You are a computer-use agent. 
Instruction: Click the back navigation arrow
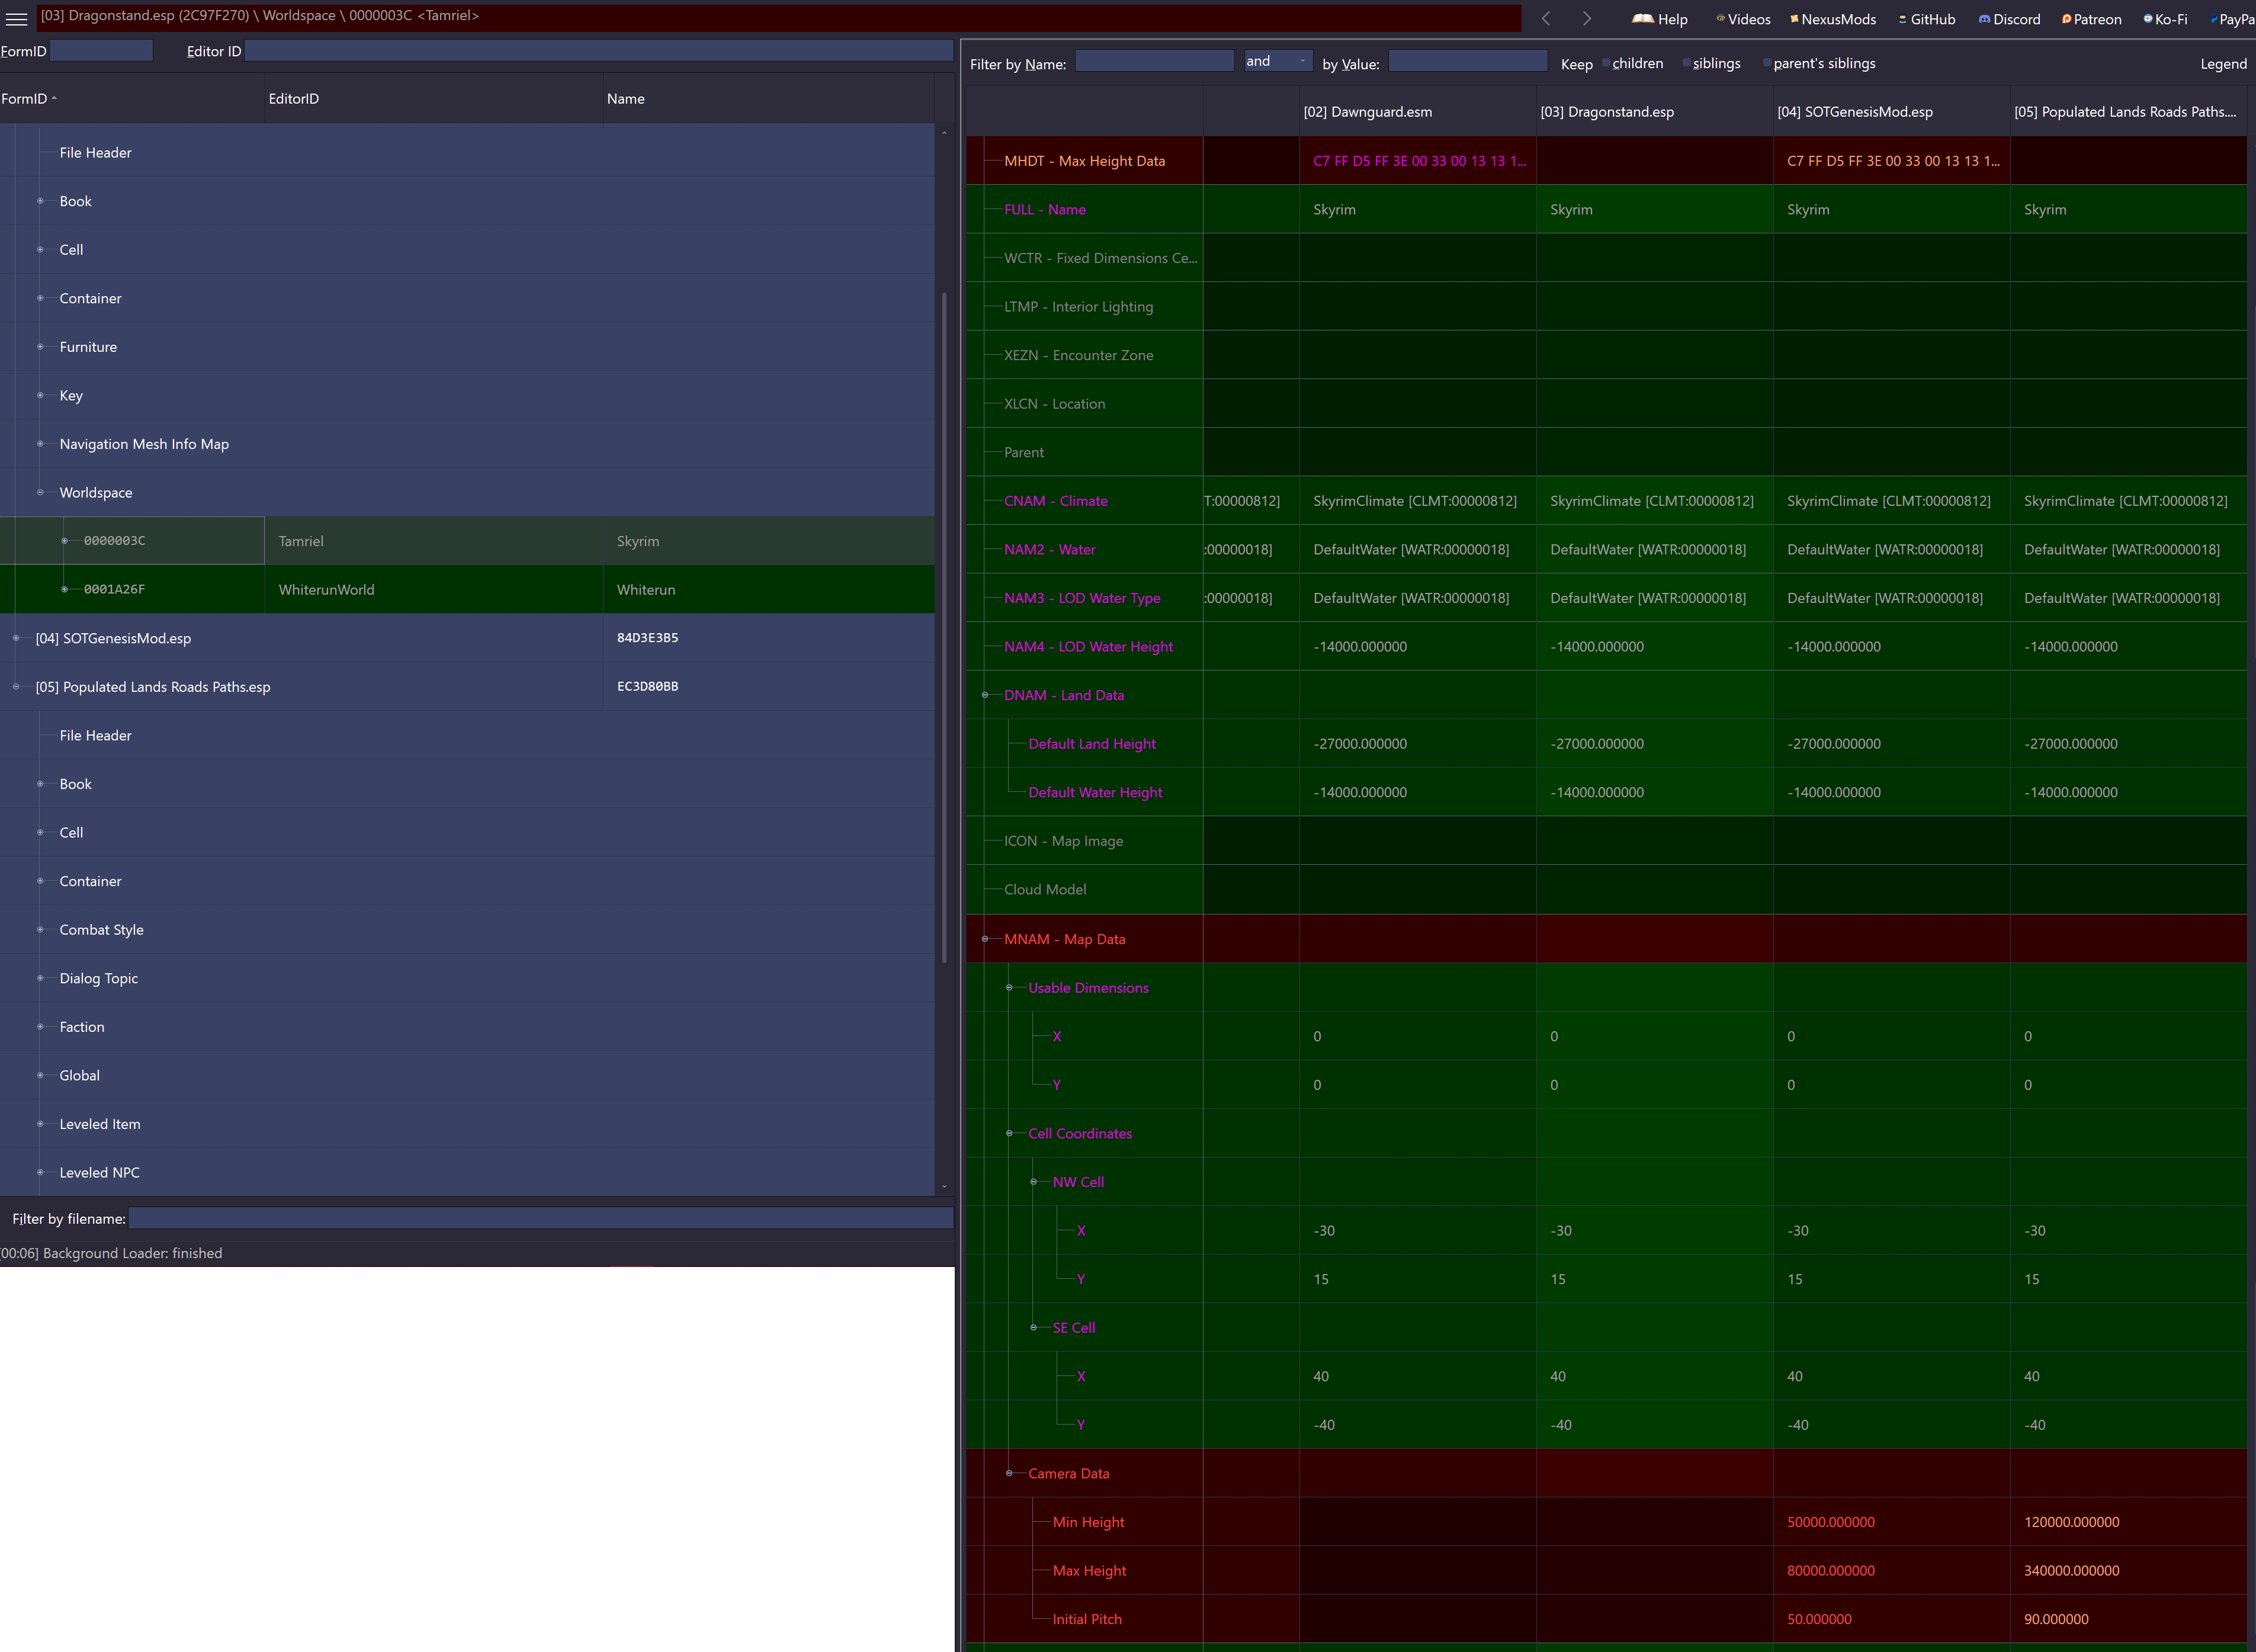pos(1546,18)
